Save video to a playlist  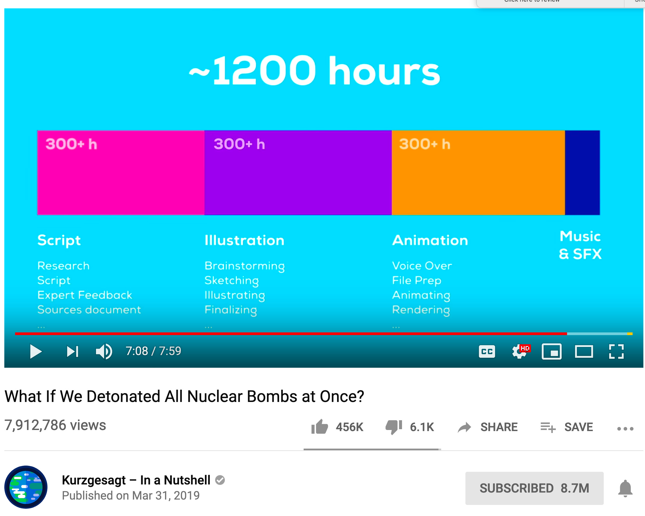click(x=548, y=427)
